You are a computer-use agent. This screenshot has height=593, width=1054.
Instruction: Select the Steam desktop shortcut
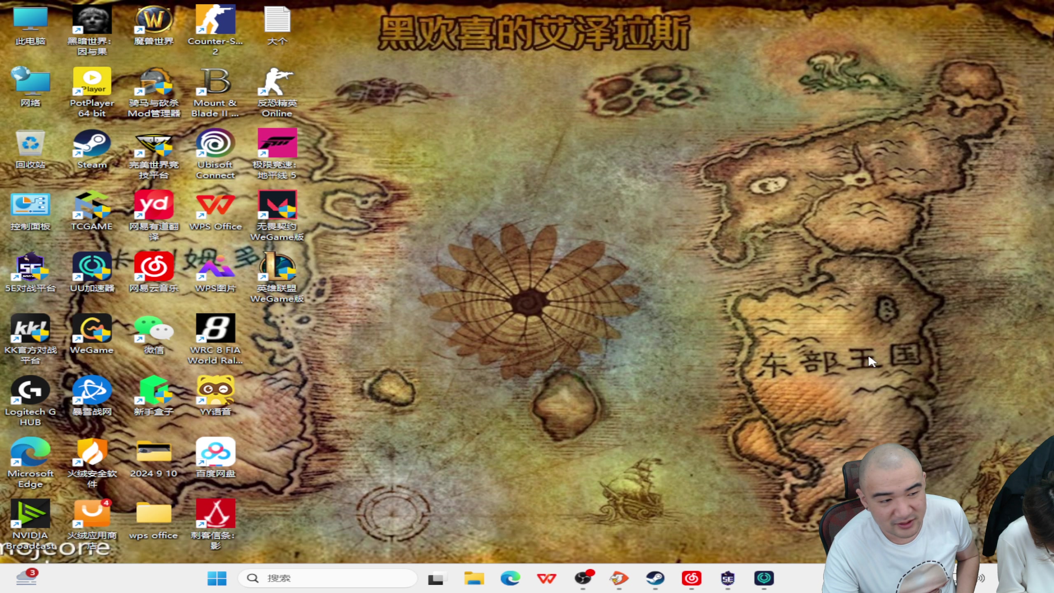92,149
